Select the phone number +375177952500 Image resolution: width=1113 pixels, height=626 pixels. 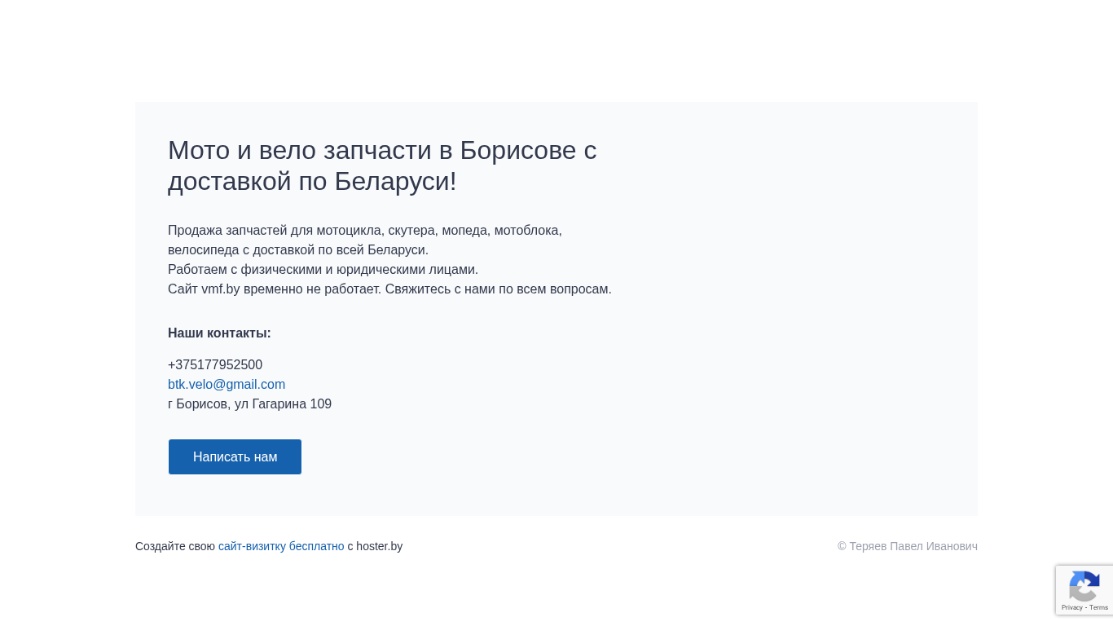point(215,365)
